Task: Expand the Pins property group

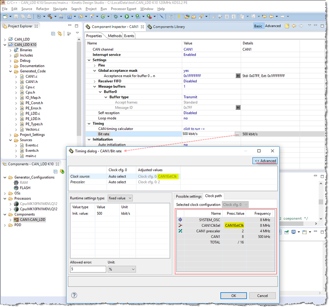Action: point(95,65)
